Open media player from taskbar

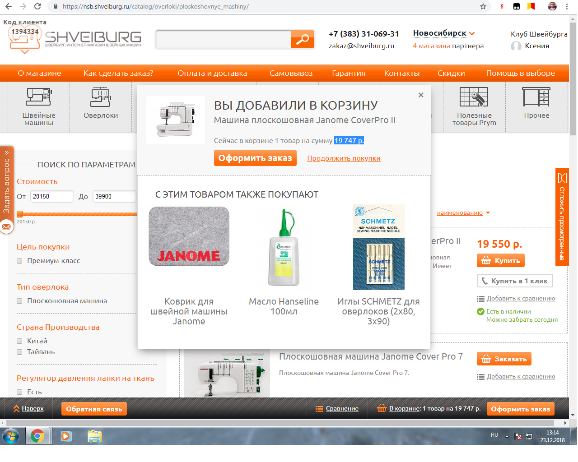pos(66,436)
